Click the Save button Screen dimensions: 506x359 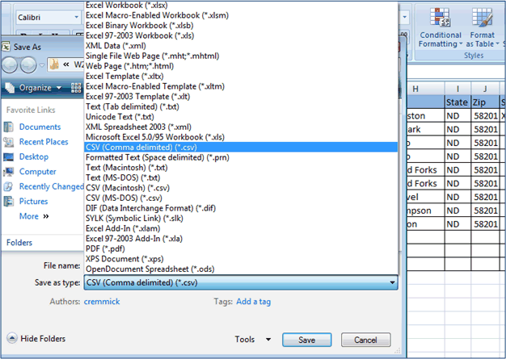306,340
